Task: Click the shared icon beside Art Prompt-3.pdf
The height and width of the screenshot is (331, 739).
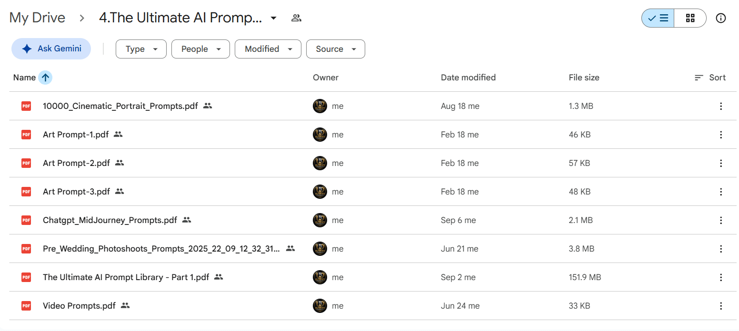Action: pyautogui.click(x=120, y=192)
